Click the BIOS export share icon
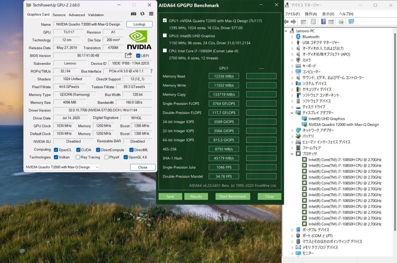 [128, 55]
